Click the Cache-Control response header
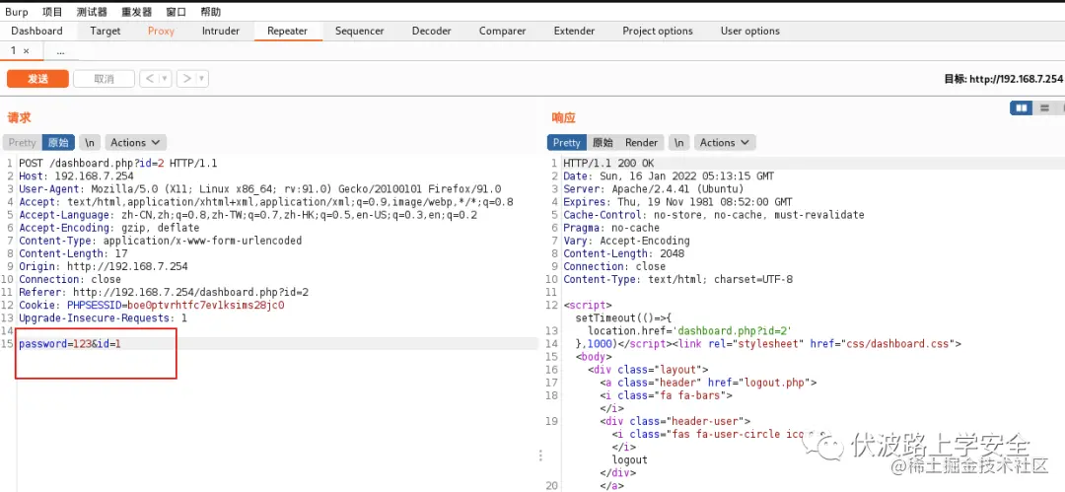Viewport: 1065px width, 492px height. coord(714,215)
